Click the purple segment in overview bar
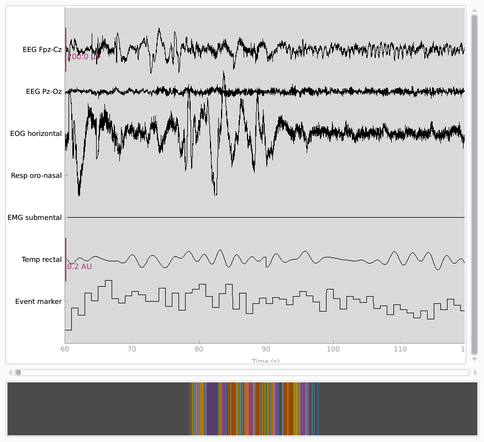 click(x=212, y=409)
